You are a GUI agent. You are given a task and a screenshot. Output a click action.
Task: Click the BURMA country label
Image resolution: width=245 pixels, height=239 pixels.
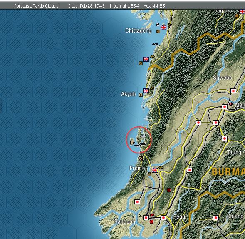click(228, 171)
